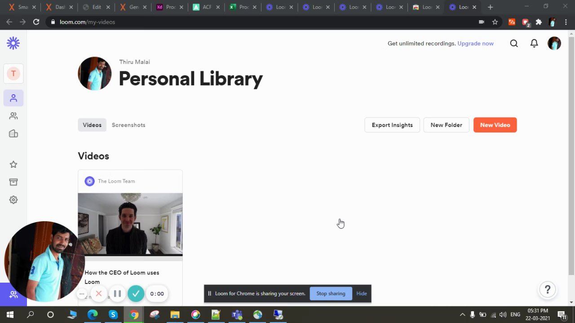This screenshot has height=323, width=575.
Task: Open the Team Library people icon
Action: tap(13, 116)
